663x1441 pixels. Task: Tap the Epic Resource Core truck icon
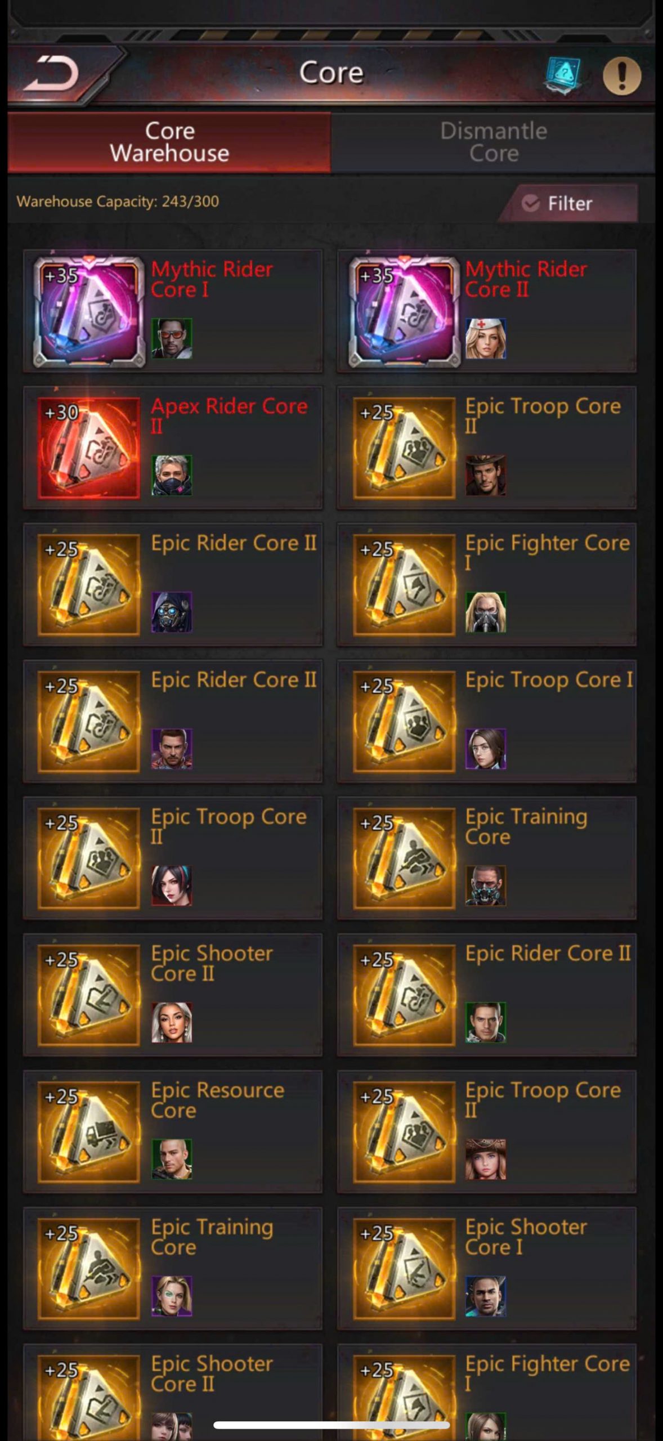(88, 1132)
